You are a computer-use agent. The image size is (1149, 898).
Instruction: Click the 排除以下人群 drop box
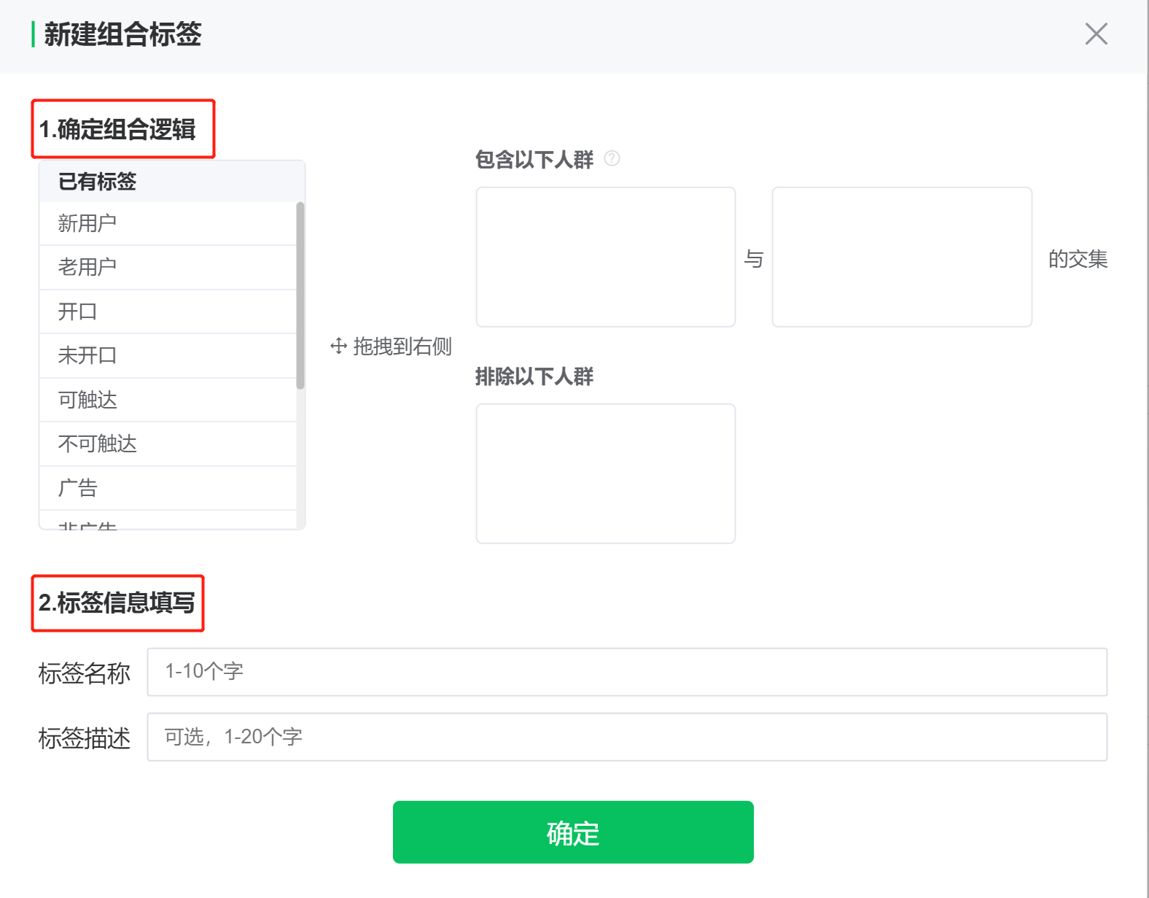(x=605, y=473)
